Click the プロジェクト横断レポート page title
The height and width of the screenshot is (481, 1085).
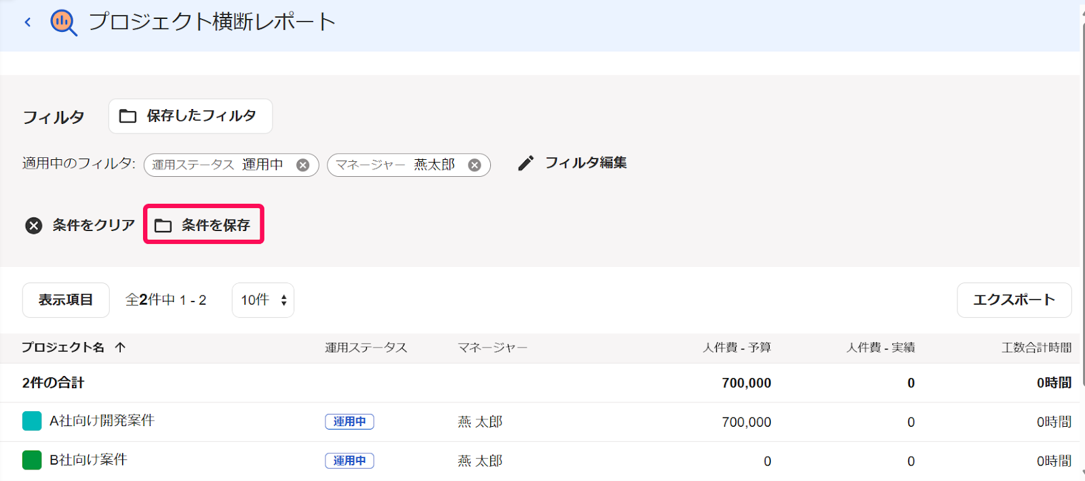coord(212,22)
